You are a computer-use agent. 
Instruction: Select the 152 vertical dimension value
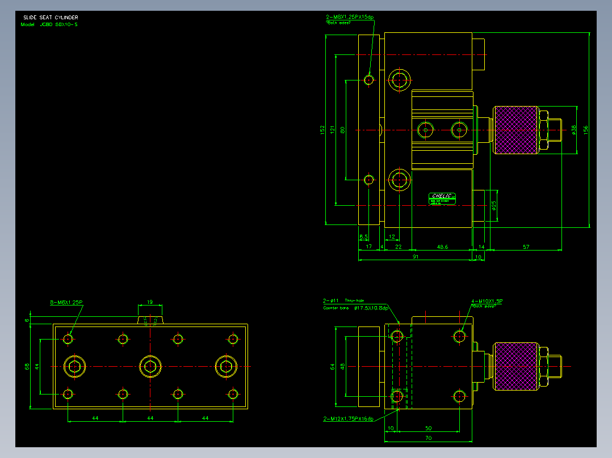pyautogui.click(x=322, y=130)
